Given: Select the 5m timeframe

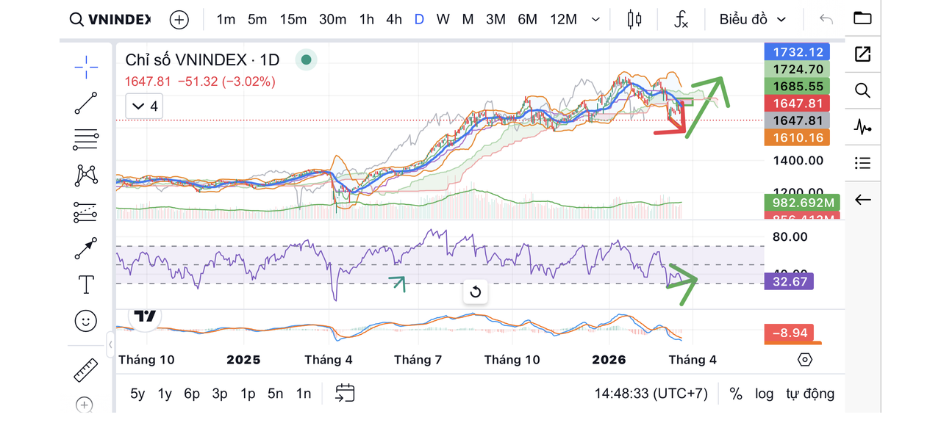Looking at the screenshot, I should 257,19.
